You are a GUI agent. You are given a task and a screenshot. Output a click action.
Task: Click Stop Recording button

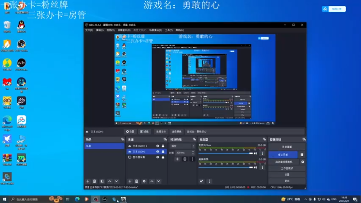[283, 155]
